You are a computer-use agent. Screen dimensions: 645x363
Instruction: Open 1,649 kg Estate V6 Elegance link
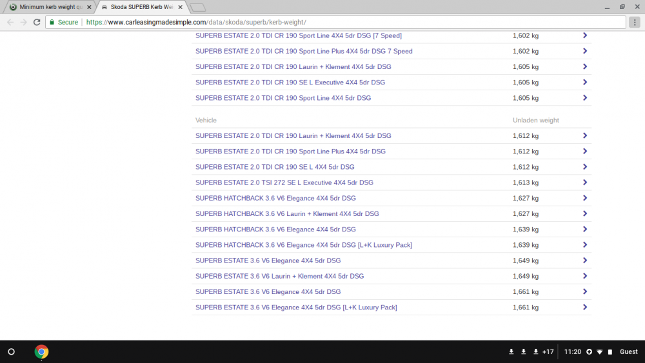point(268,261)
